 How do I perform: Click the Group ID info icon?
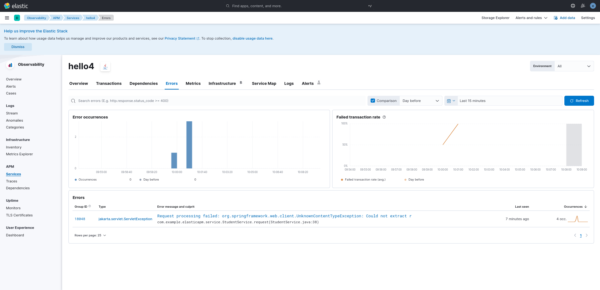(x=90, y=206)
